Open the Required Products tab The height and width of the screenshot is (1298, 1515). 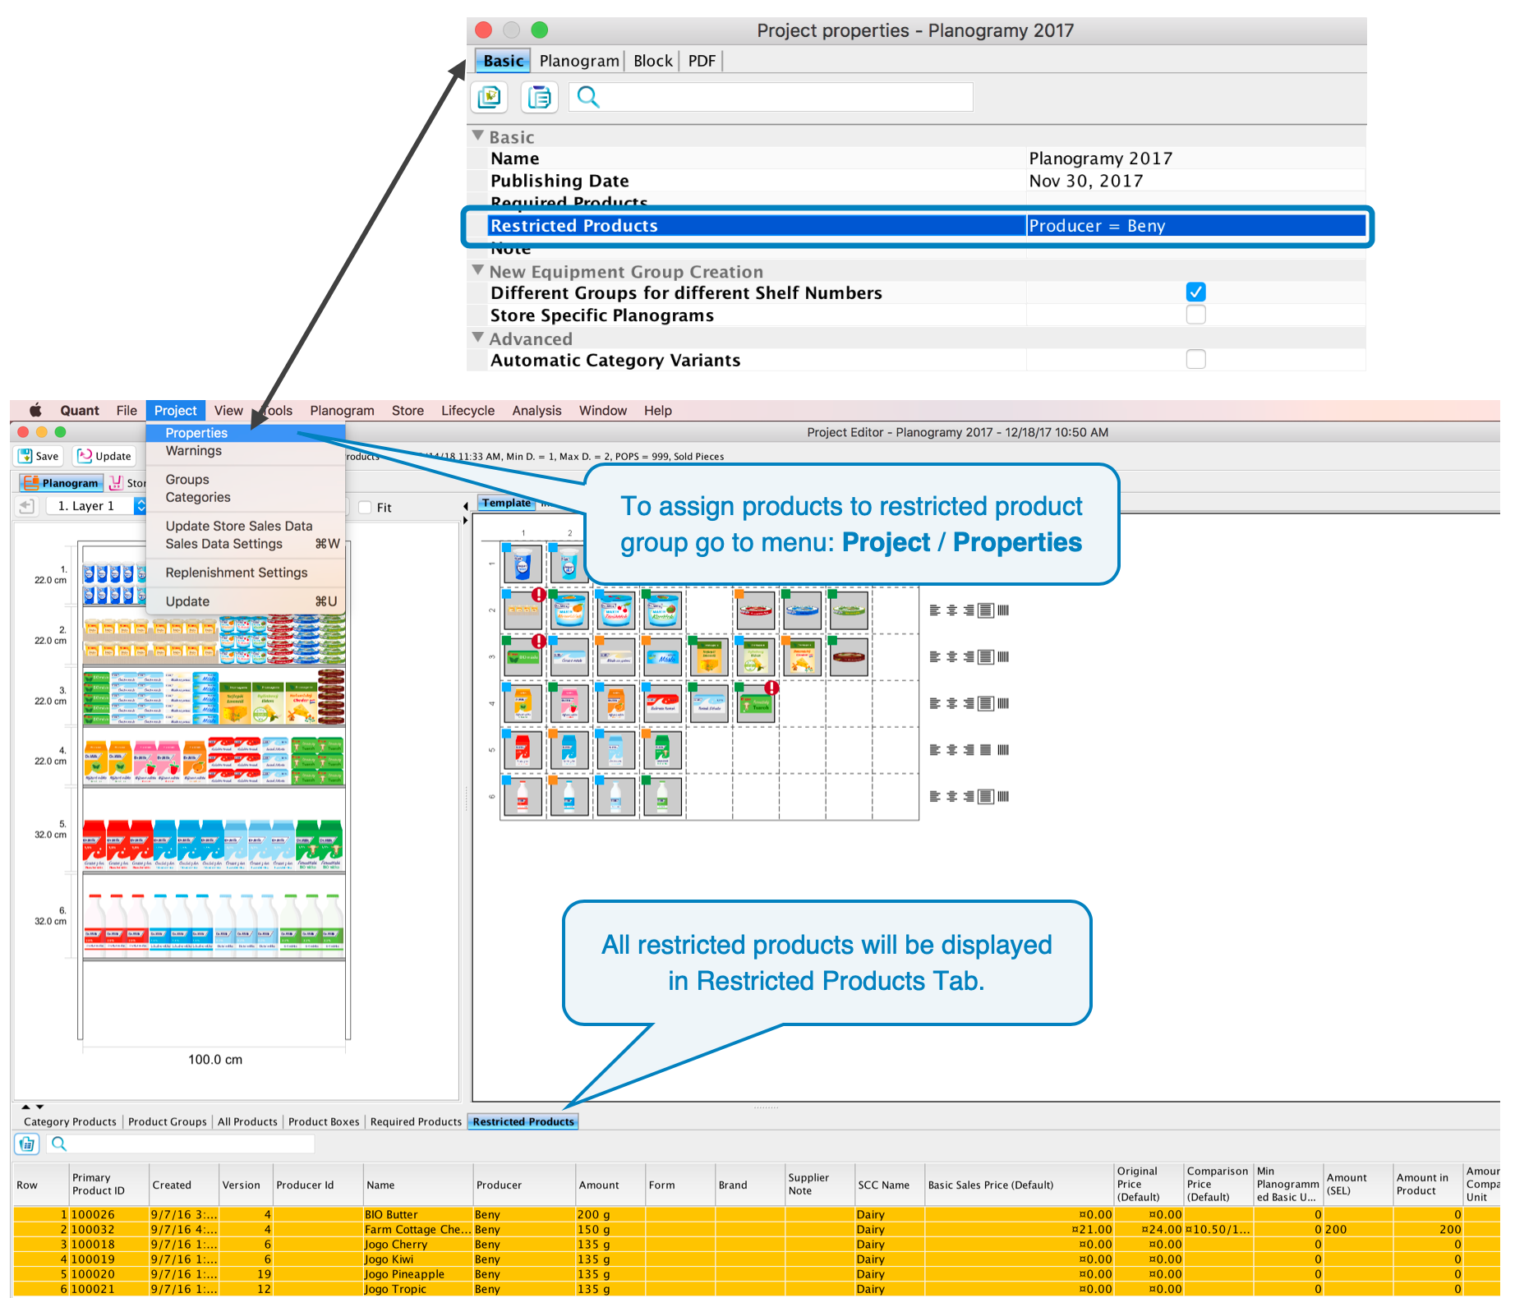[x=416, y=1121]
